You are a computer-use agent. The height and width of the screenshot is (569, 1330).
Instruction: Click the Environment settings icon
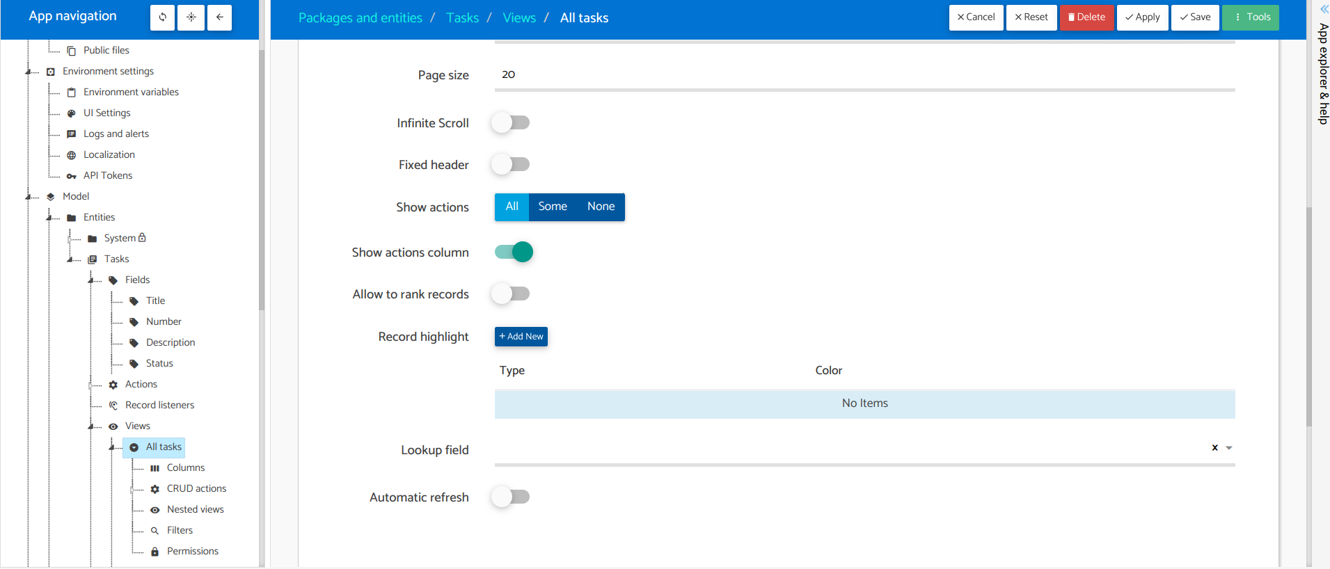coord(50,72)
